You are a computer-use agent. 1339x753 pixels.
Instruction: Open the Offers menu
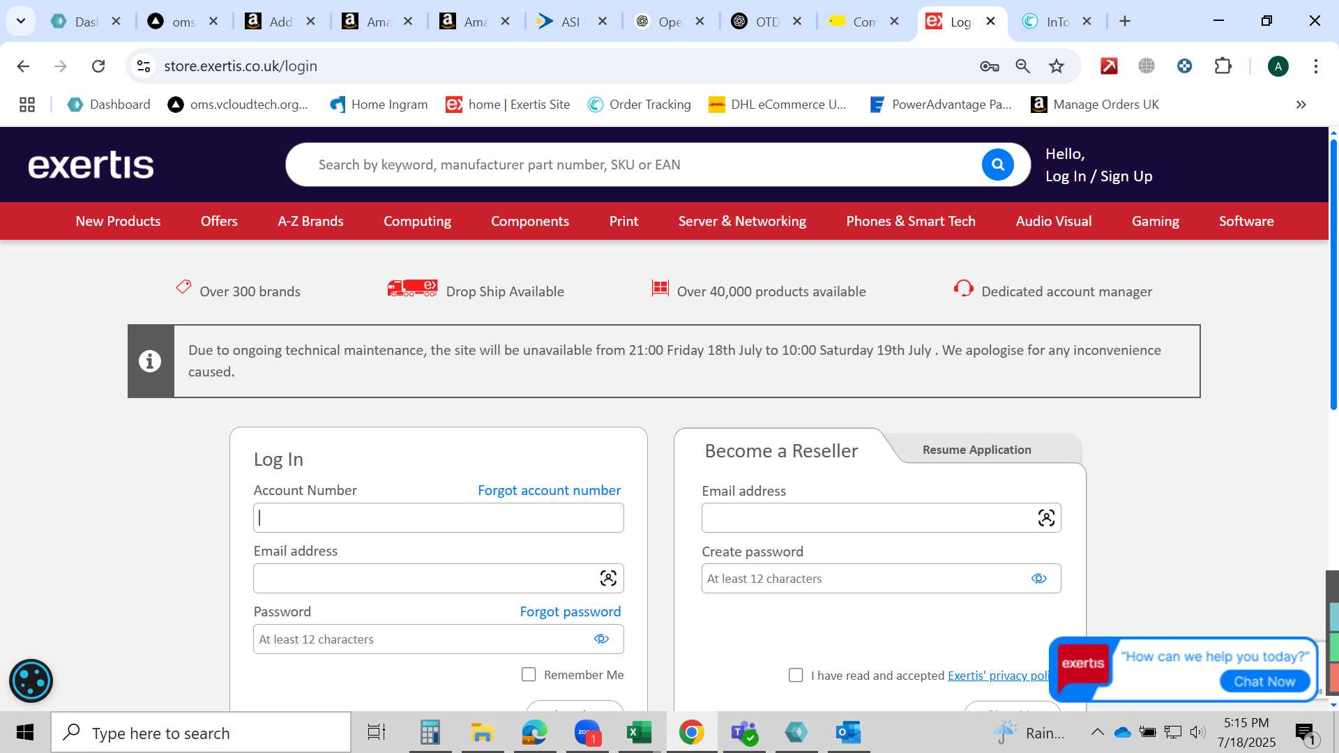(219, 221)
